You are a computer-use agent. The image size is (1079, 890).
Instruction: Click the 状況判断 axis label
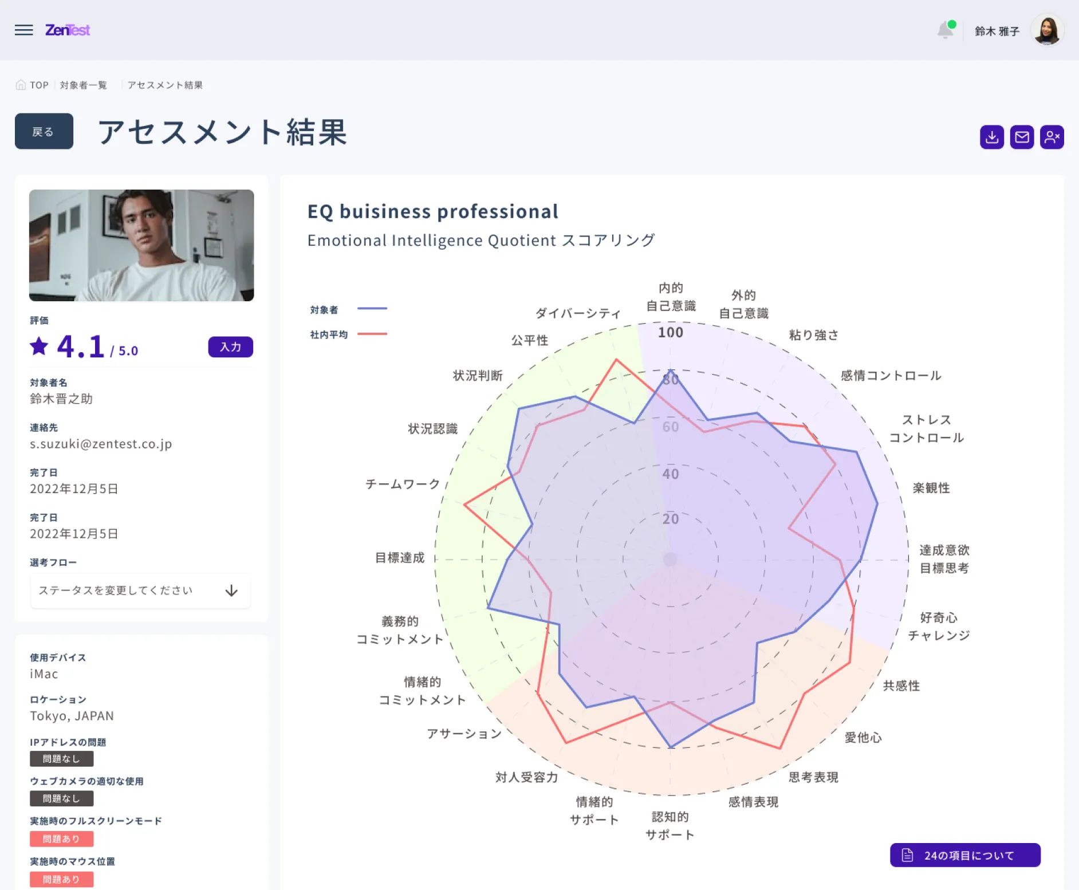tap(478, 376)
